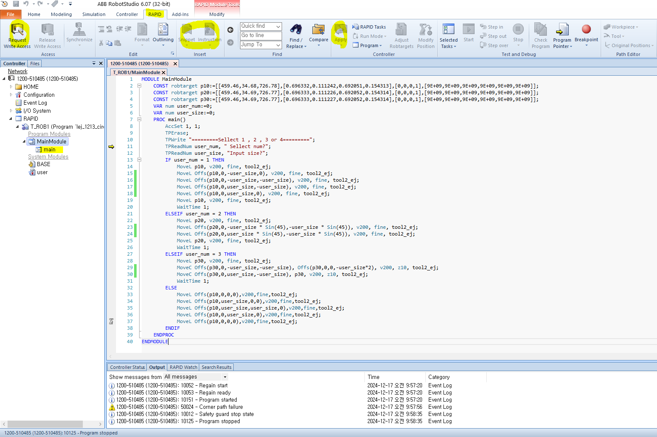Open the RAPID Watch tab
Screen dimensions: 657x437
(x=183, y=367)
